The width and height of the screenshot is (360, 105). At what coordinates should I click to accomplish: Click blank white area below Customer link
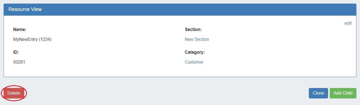pos(194,70)
